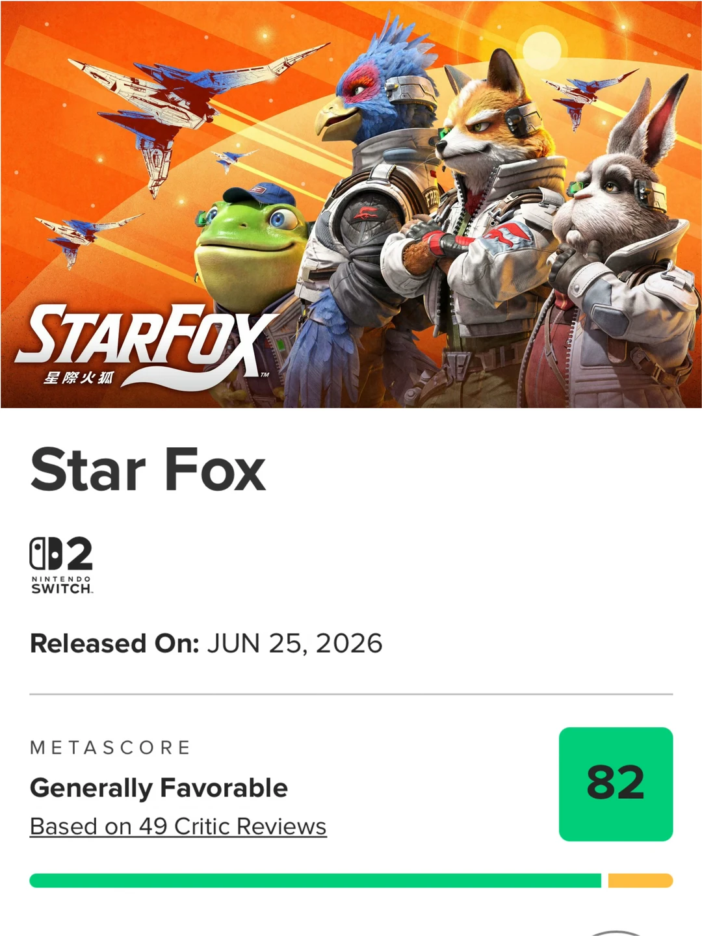Click the Chinese subtitle under the StarFox logo
Viewport: 702px width, 936px height.
[x=79, y=378]
